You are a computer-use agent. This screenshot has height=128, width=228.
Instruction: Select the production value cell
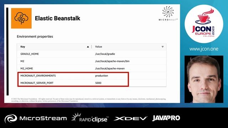point(102,76)
